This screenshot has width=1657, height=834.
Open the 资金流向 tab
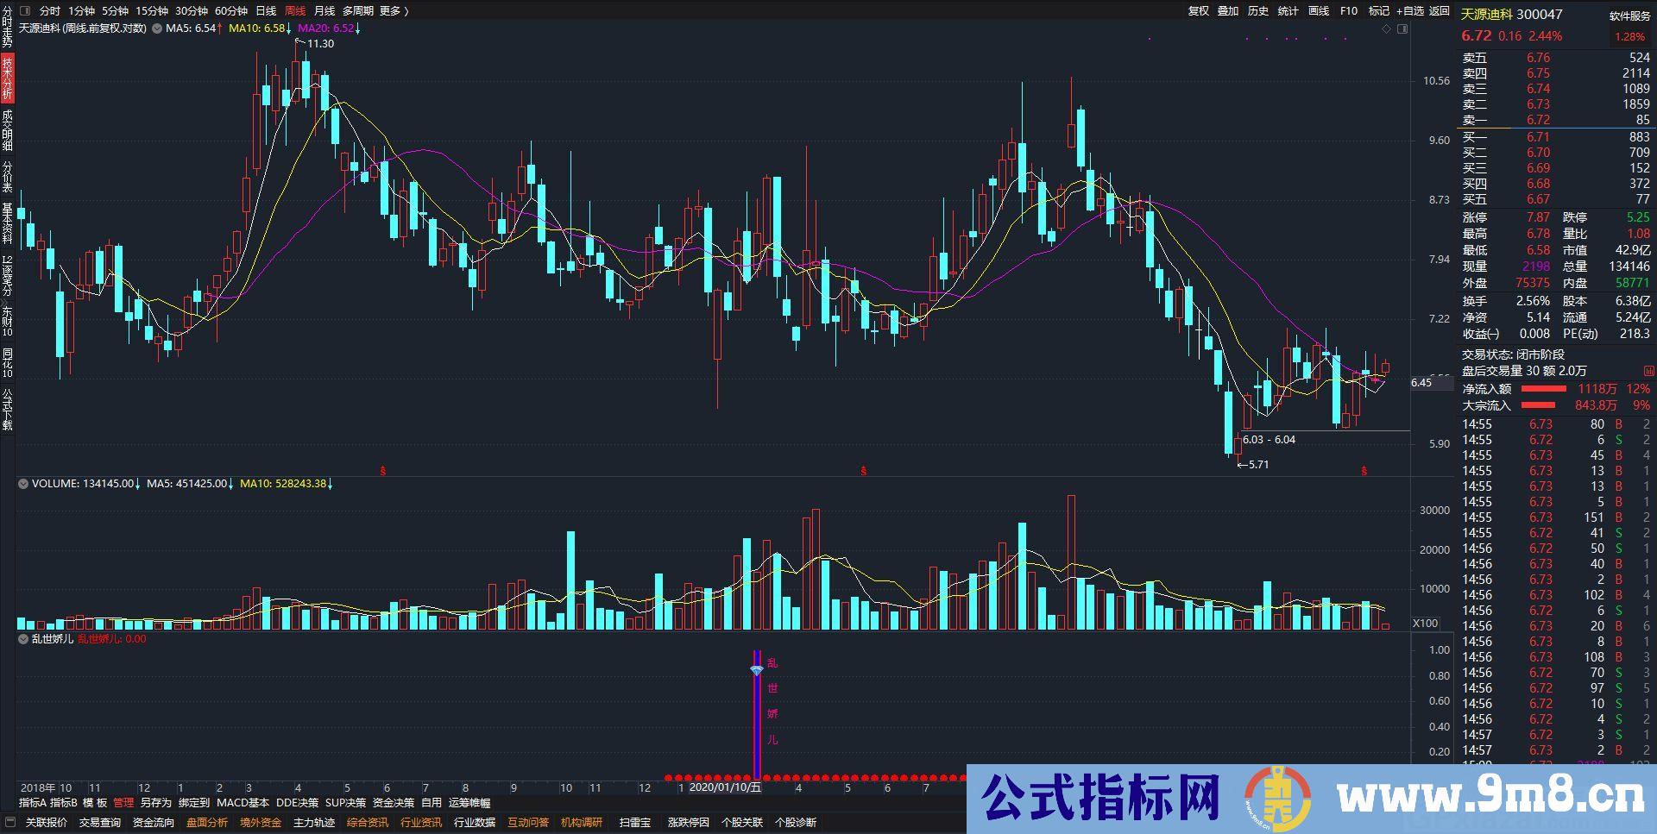[154, 822]
